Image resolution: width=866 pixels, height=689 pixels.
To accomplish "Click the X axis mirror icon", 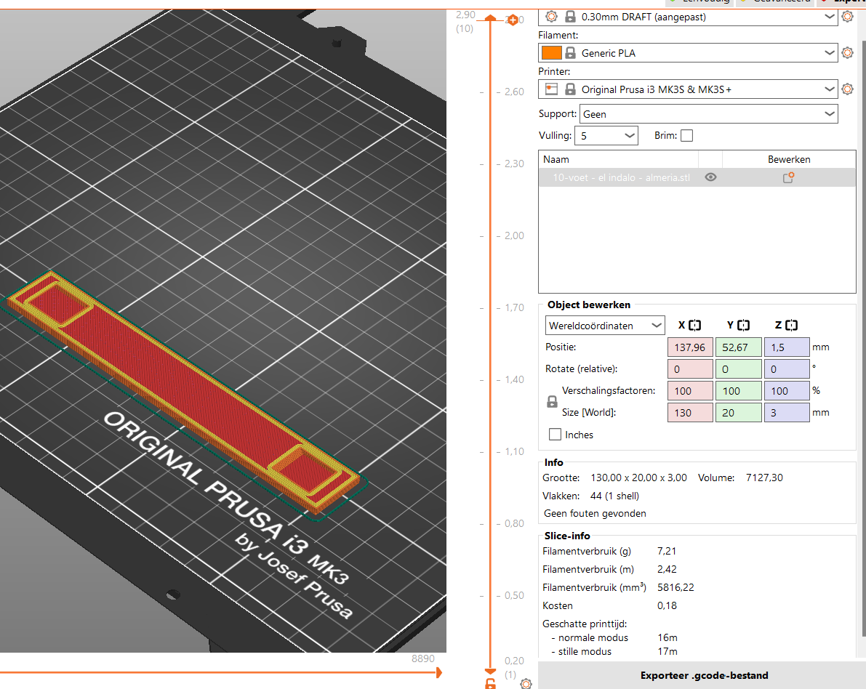I will point(695,325).
